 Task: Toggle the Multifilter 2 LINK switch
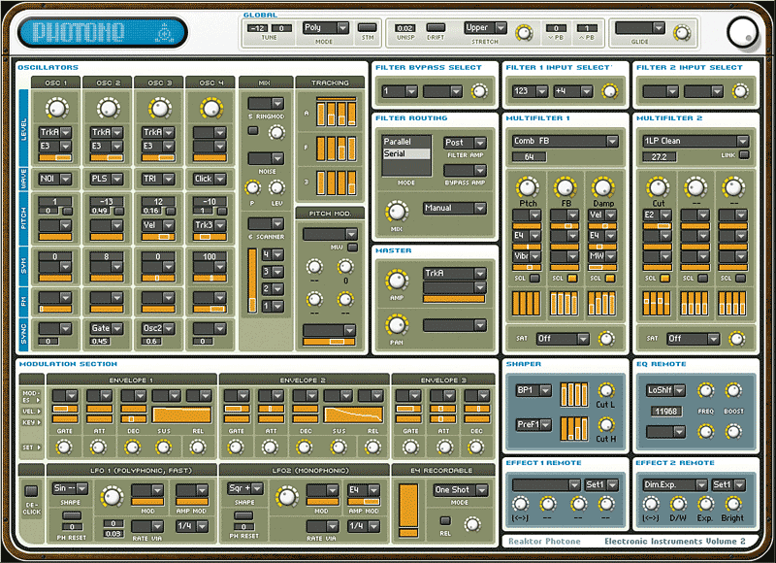point(744,154)
